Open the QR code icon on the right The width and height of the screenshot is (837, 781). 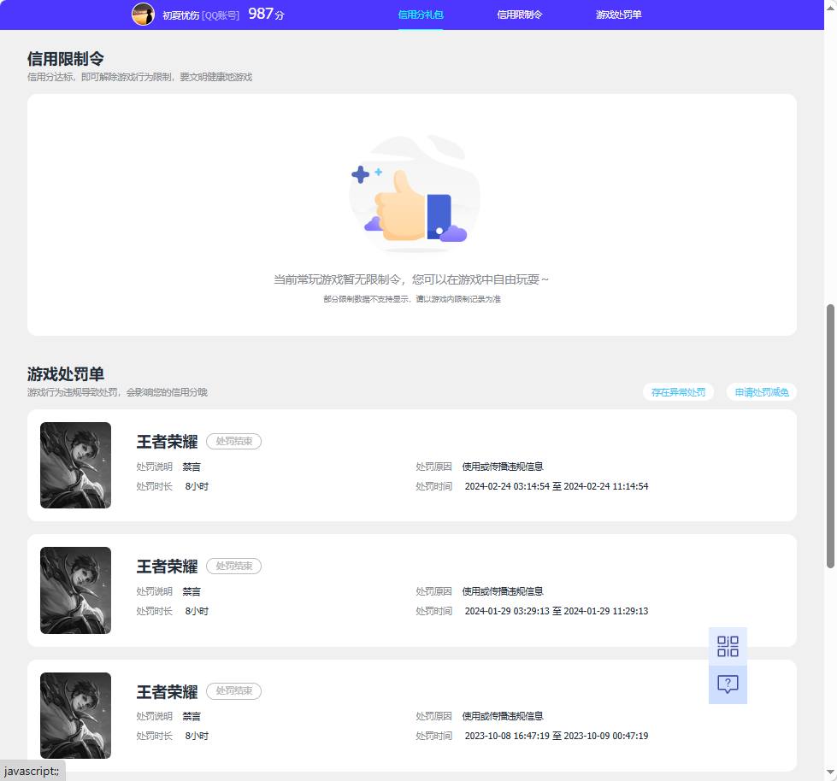pyautogui.click(x=728, y=647)
